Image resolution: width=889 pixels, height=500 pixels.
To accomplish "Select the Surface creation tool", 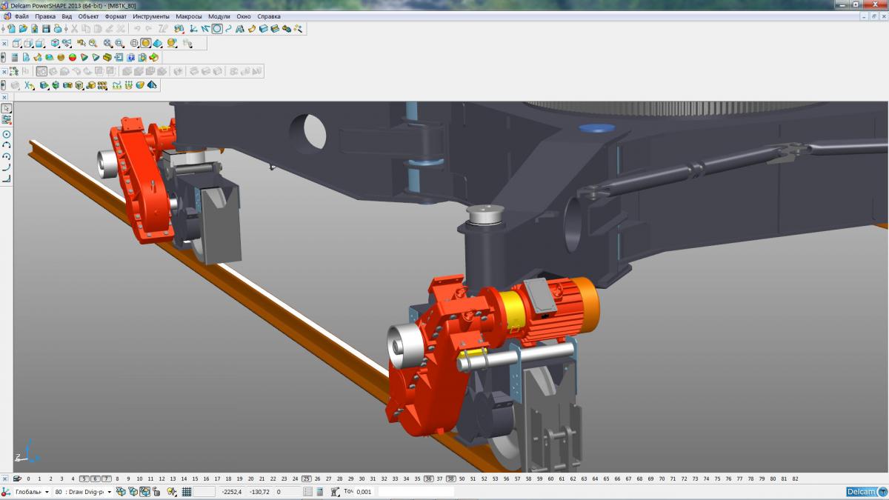I will point(252,29).
